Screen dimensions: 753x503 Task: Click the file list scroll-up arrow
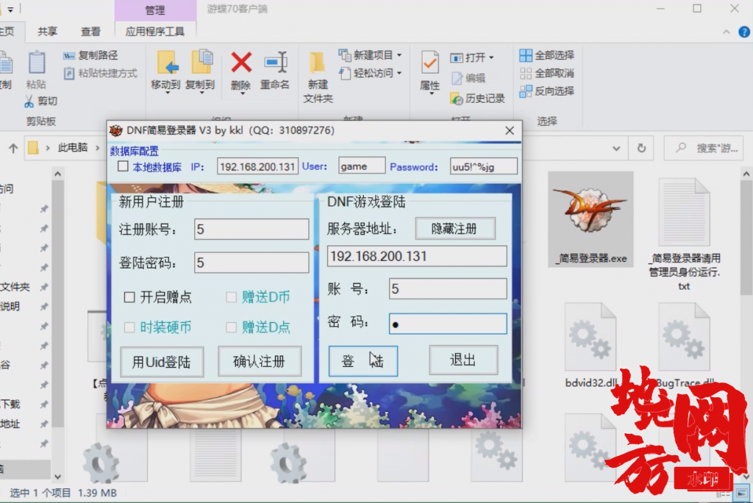pos(746,174)
